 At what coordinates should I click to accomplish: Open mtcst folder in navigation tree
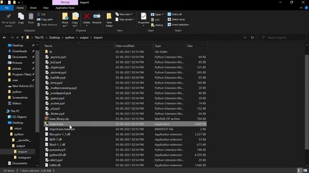point(18,128)
